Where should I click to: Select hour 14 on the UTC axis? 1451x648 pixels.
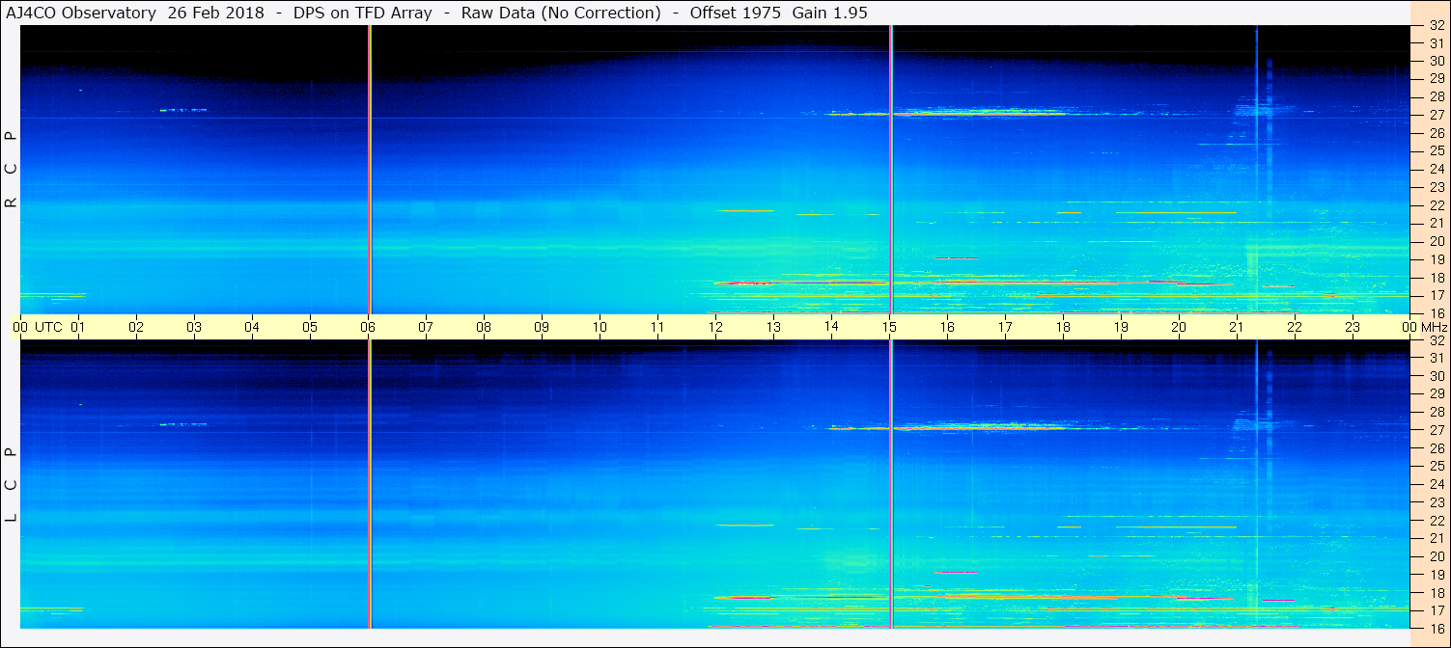[831, 327]
